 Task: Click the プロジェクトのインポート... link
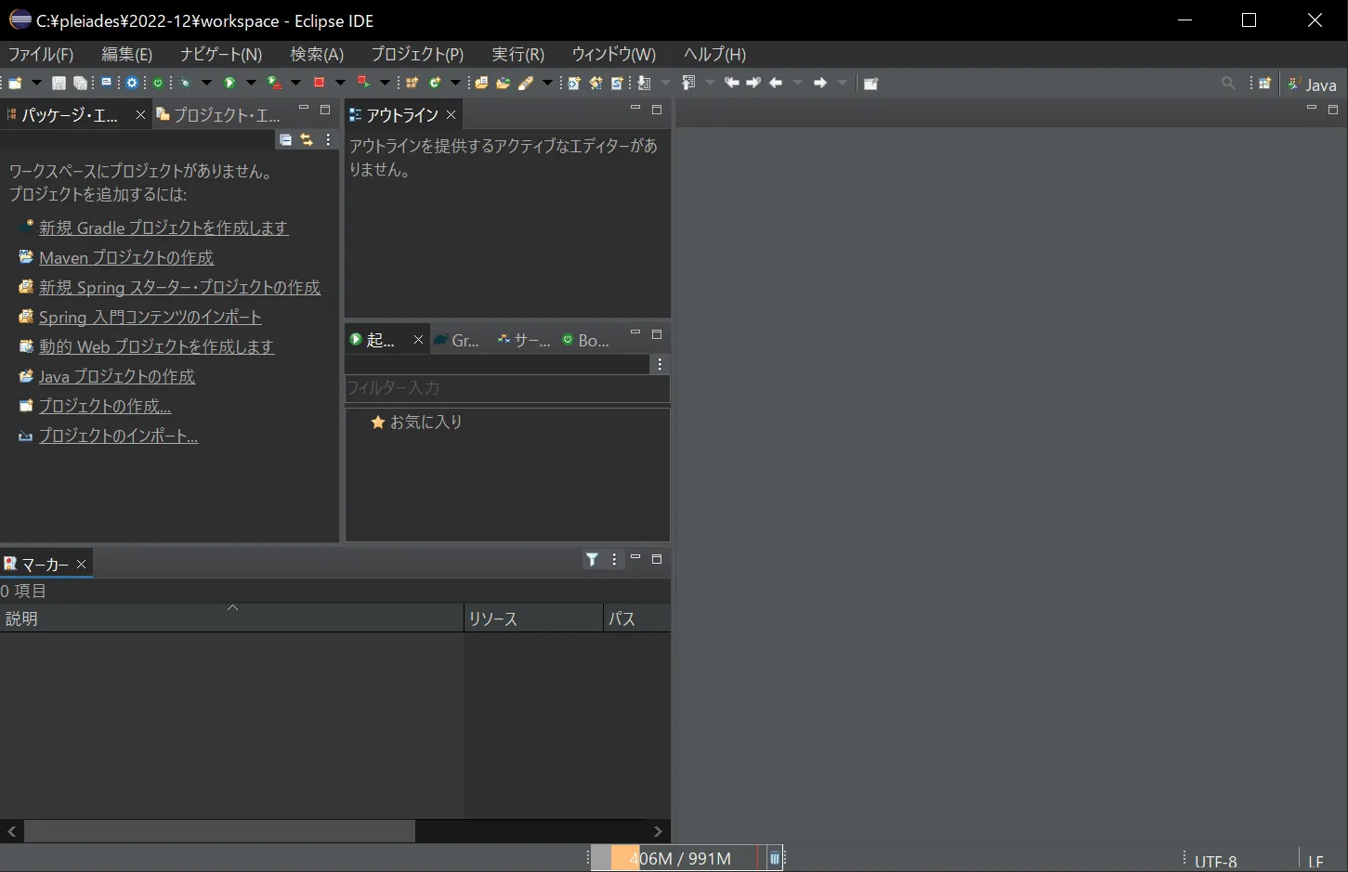pyautogui.click(x=118, y=436)
